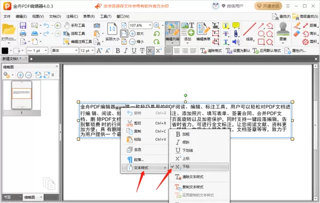Click the orange membership upgrade button
The image size is (320, 203).
(x=268, y=6)
